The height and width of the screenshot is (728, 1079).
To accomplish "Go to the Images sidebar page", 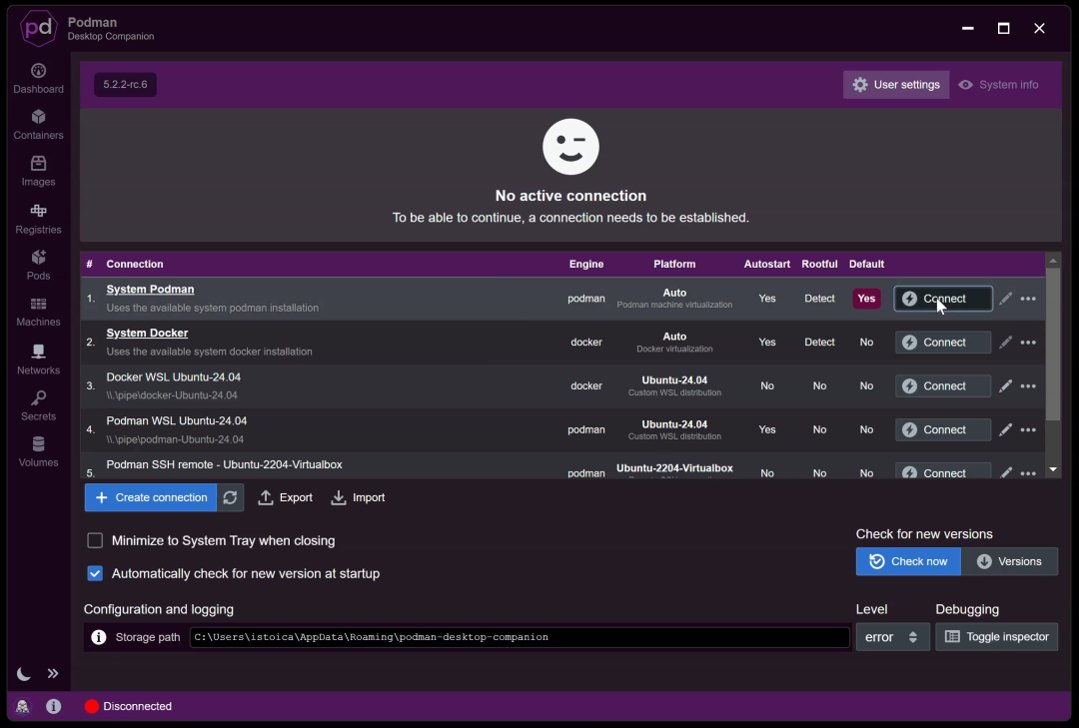I will coord(39,172).
